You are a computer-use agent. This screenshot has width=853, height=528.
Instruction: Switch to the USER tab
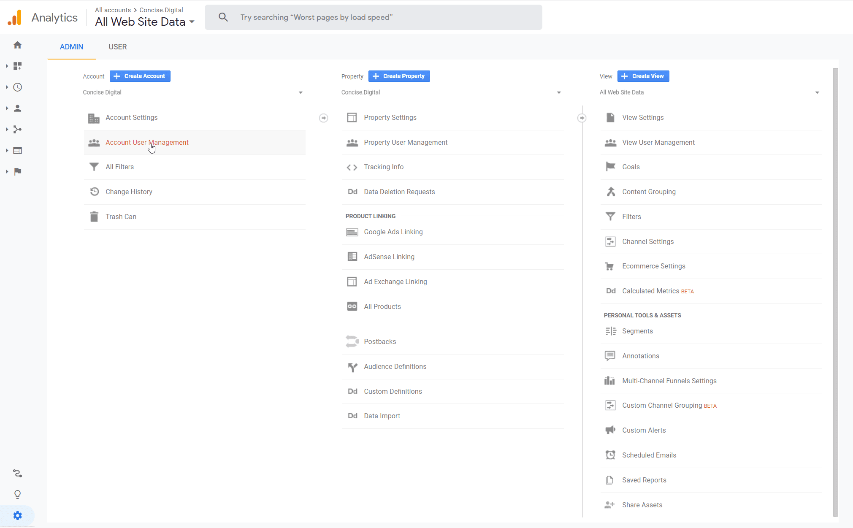pyautogui.click(x=117, y=47)
